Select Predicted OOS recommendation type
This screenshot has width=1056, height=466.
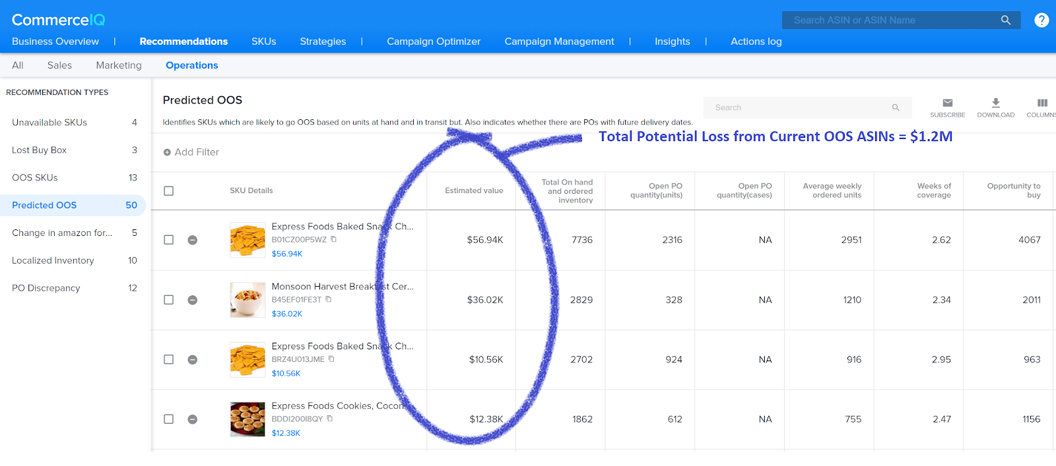[x=73, y=206]
